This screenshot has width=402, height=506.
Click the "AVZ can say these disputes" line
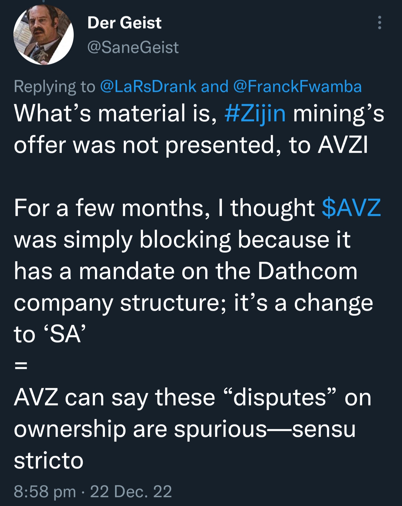(x=193, y=398)
